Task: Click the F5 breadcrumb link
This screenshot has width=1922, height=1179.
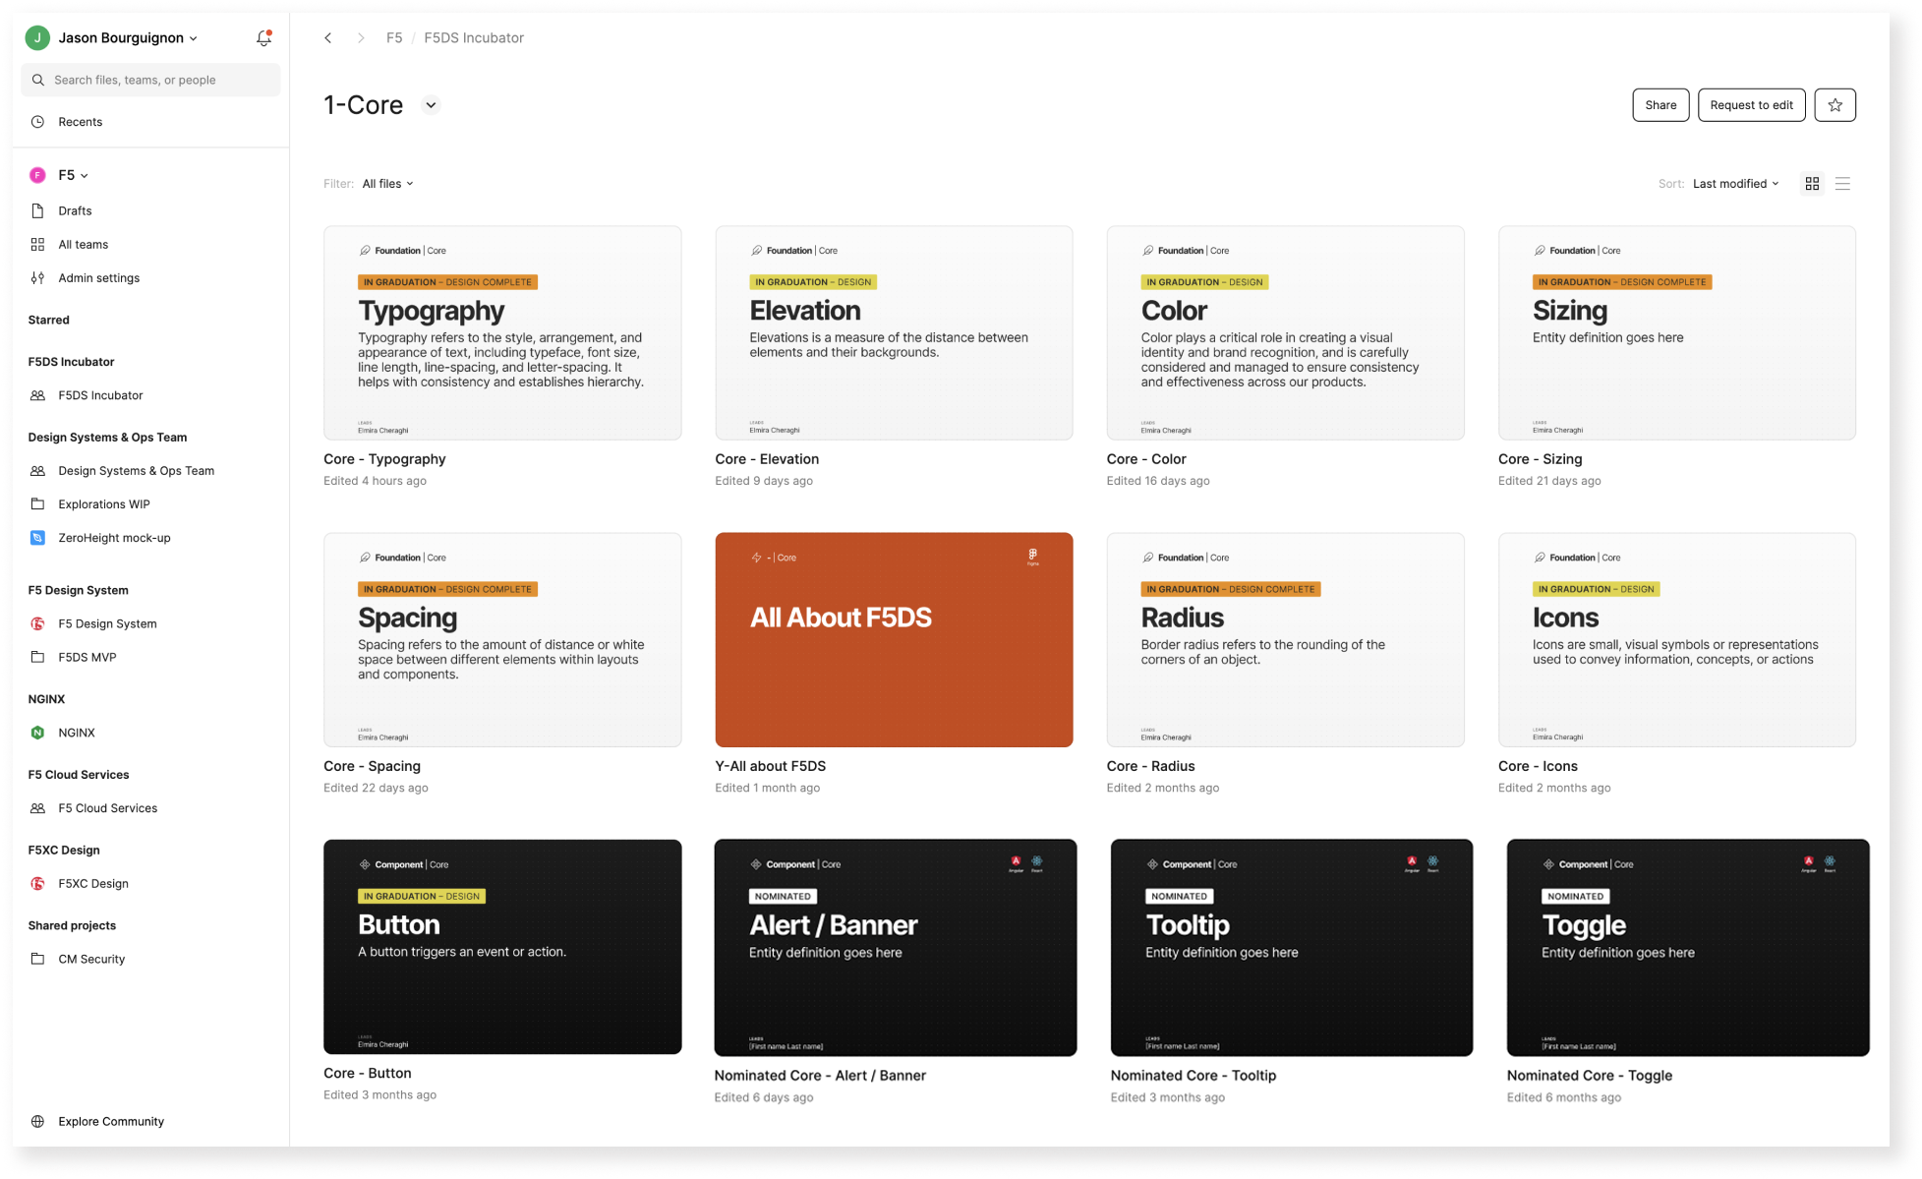Action: (394, 37)
